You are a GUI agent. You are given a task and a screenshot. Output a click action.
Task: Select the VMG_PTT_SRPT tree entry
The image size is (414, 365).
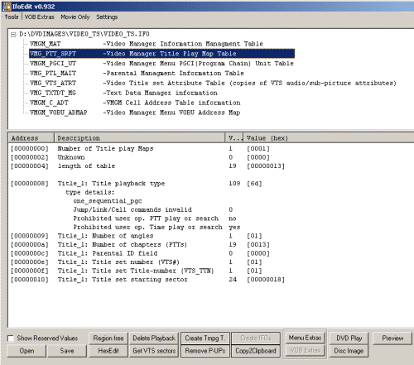coord(162,54)
